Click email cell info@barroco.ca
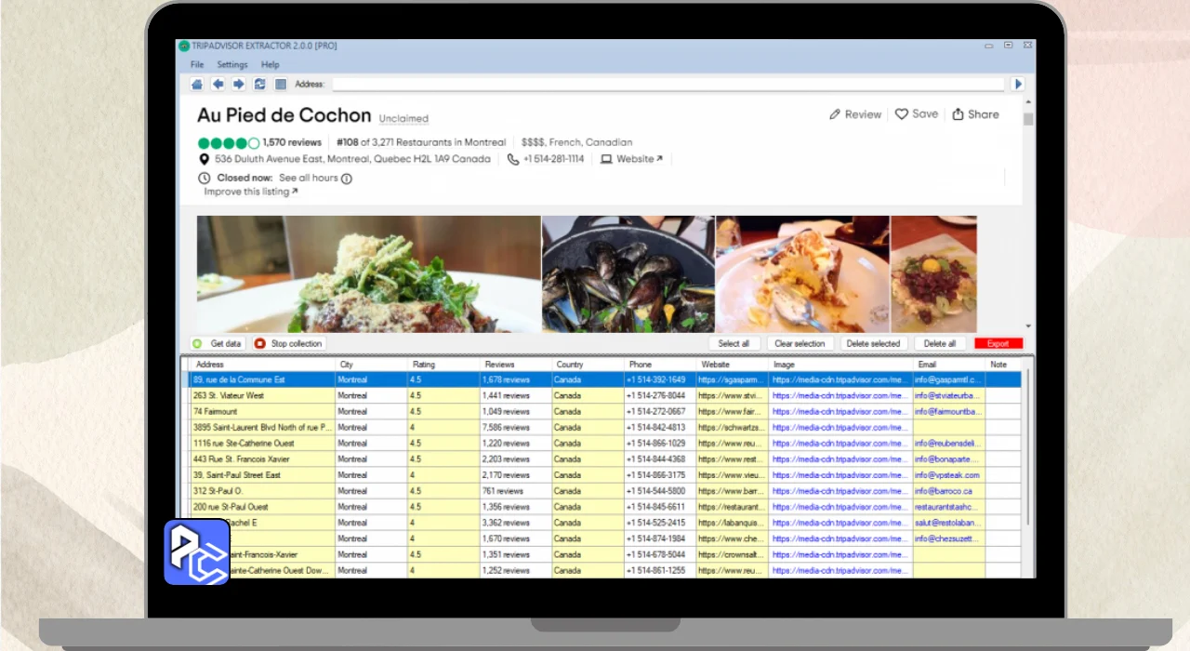The image size is (1190, 651). (949, 490)
